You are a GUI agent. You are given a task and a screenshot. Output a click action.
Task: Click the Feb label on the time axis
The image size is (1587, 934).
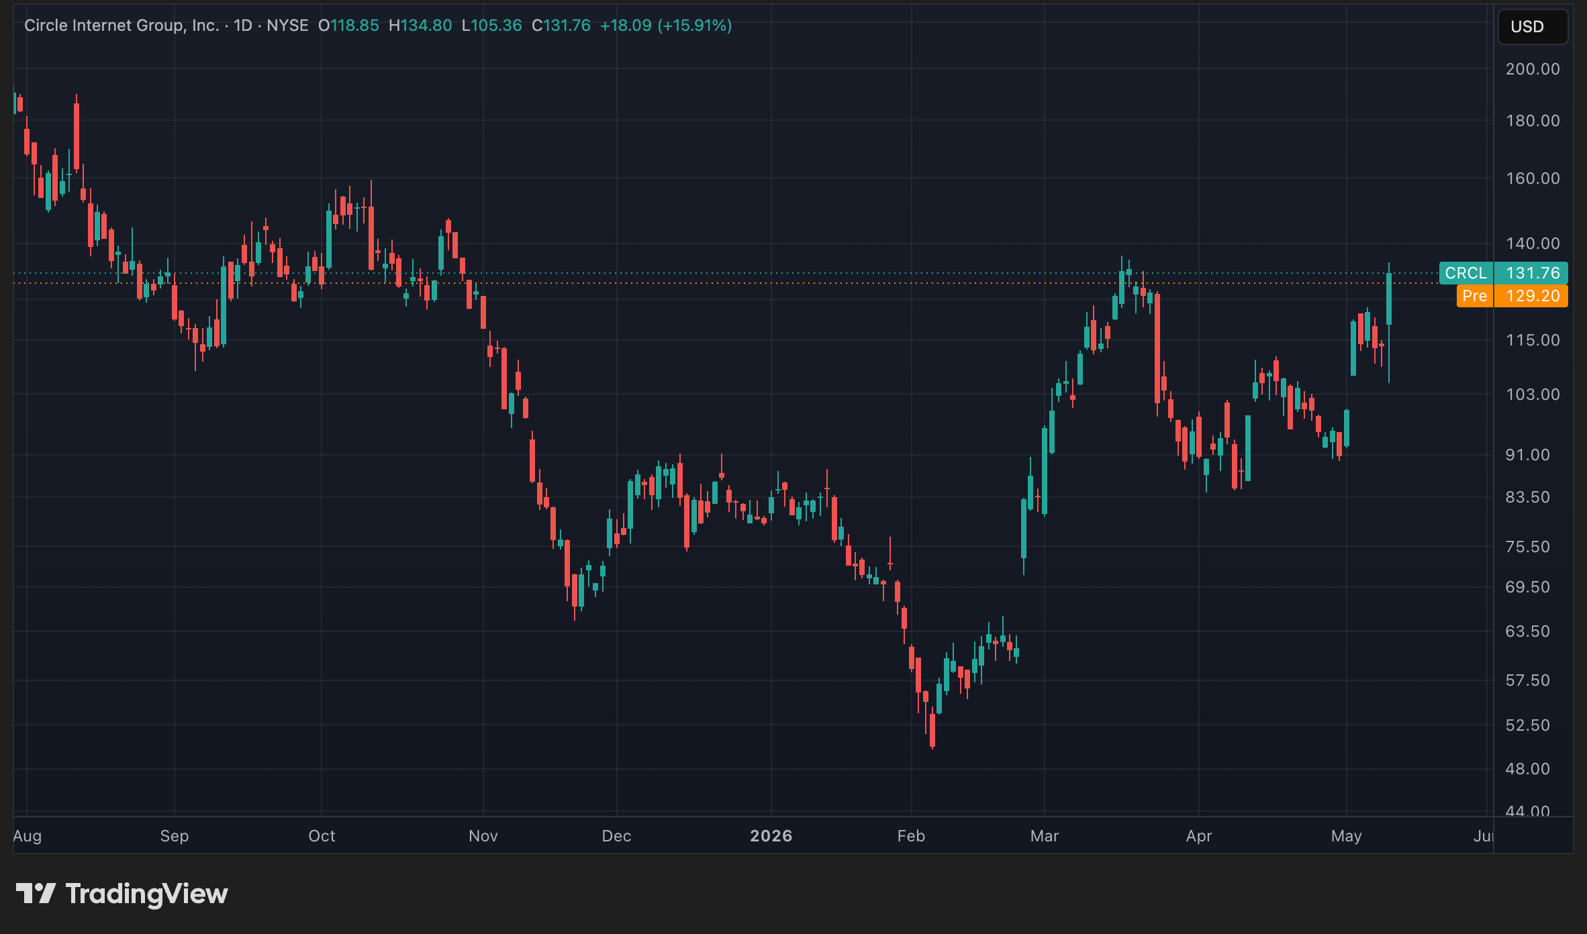point(911,836)
